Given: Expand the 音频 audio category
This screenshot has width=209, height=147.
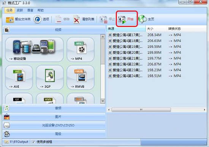Looking at the screenshot, I should pos(54,108).
